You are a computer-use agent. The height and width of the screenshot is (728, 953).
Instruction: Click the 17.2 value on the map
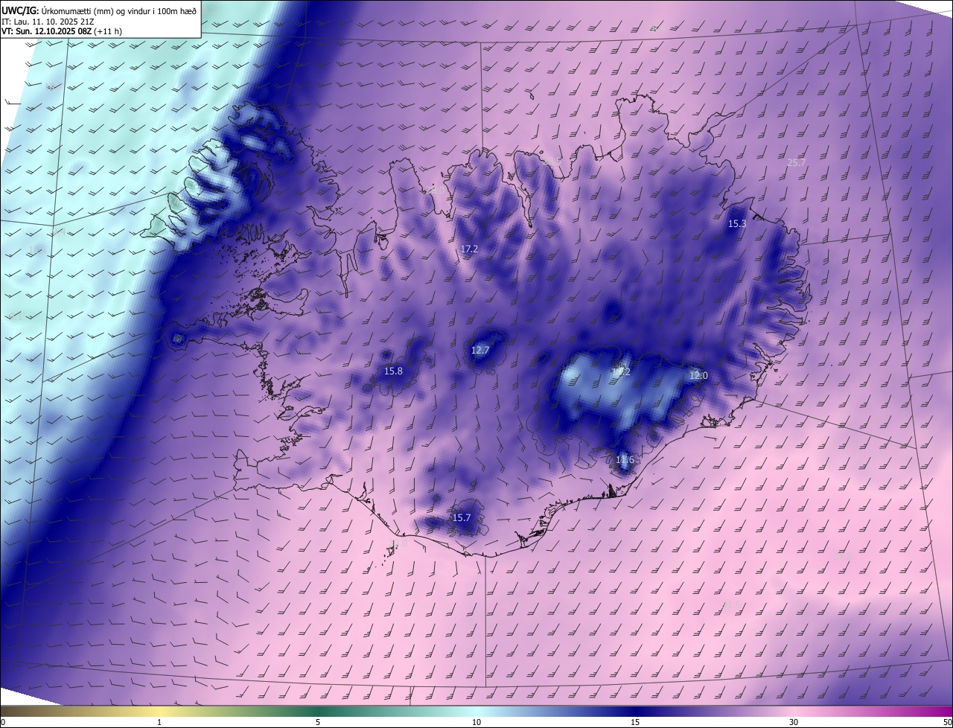click(x=469, y=249)
